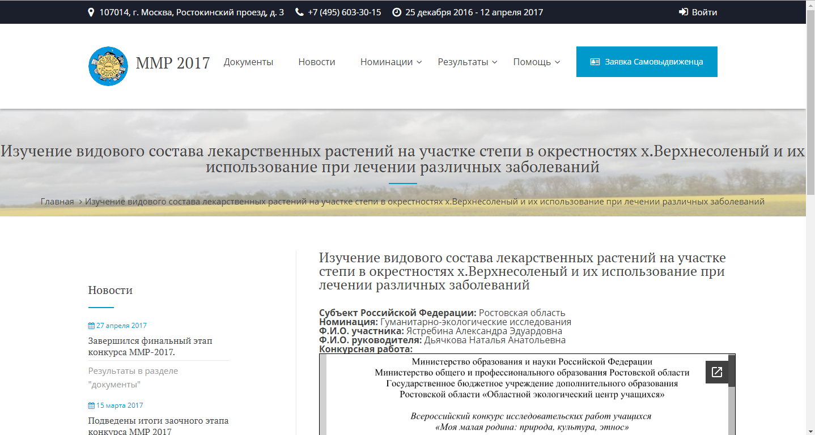Switch to the Новости section

[x=316, y=62]
